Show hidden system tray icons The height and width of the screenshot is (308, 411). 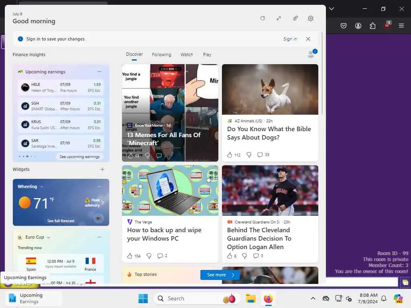click(313, 298)
